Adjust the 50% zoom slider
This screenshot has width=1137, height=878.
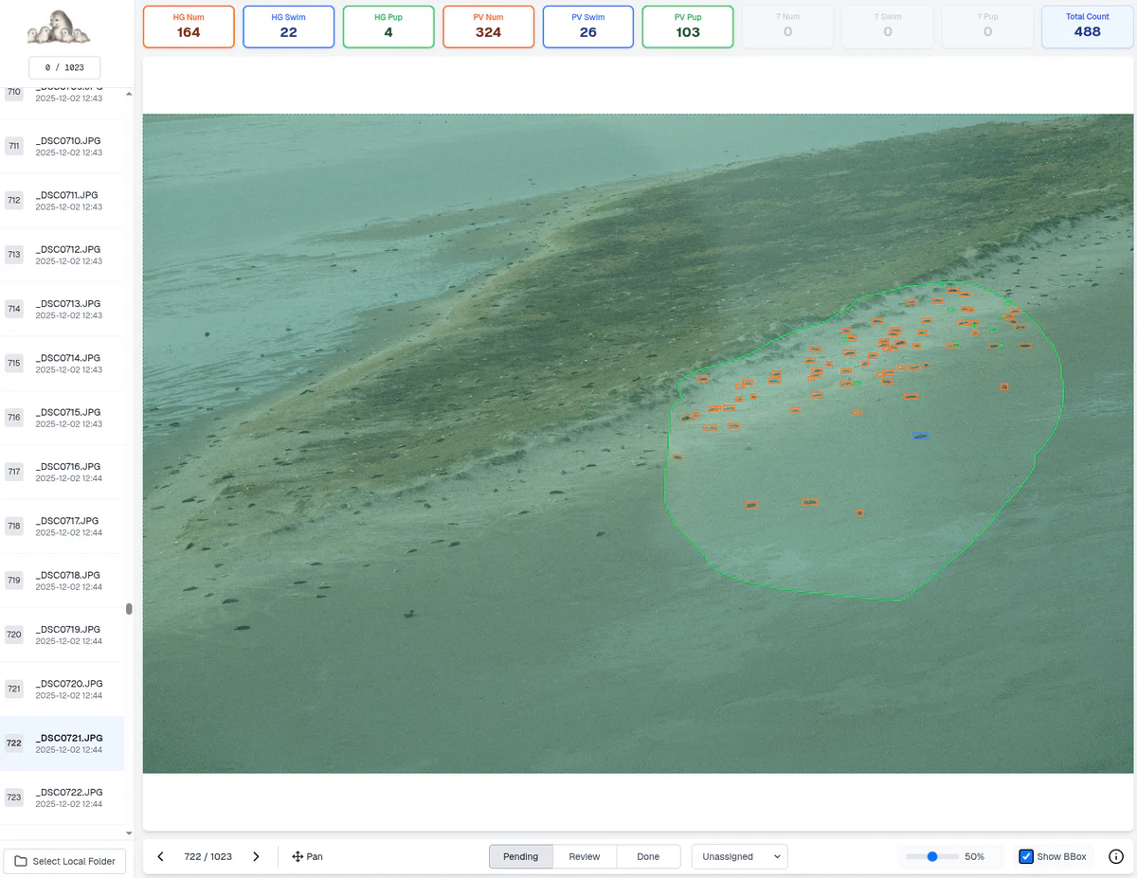[934, 856]
